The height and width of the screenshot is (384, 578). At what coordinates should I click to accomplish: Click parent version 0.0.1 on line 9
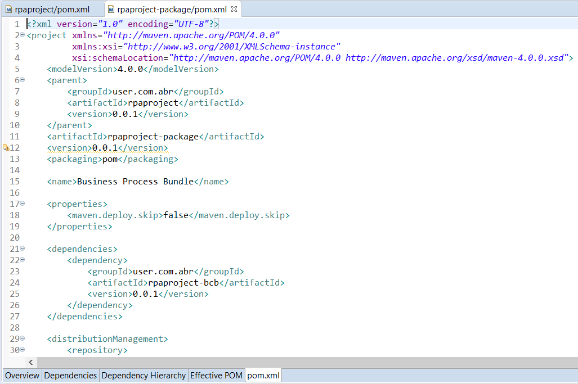(x=125, y=114)
